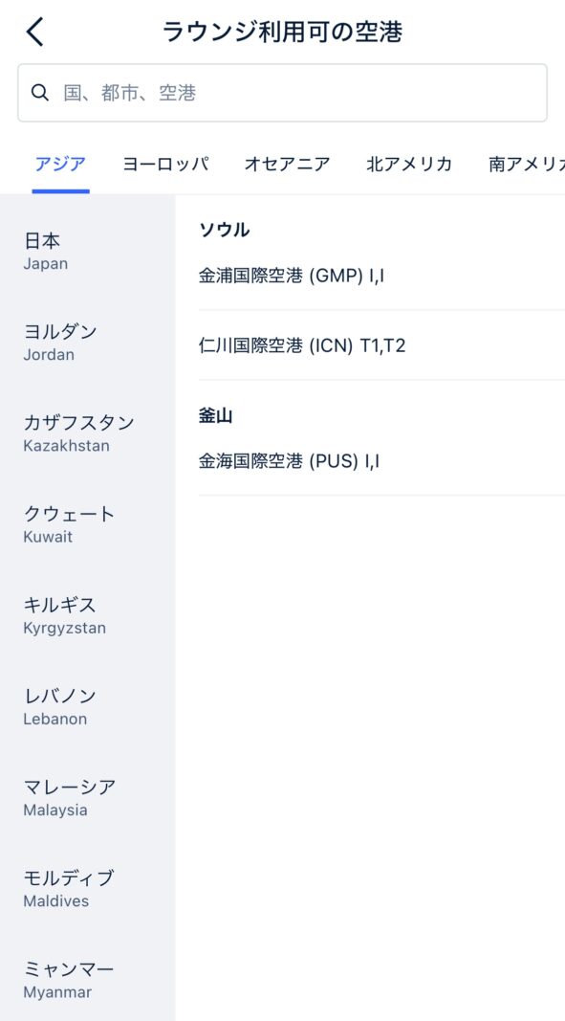The height and width of the screenshot is (1021, 565).
Task: Select the 北アメリカ tab
Action: 409,164
